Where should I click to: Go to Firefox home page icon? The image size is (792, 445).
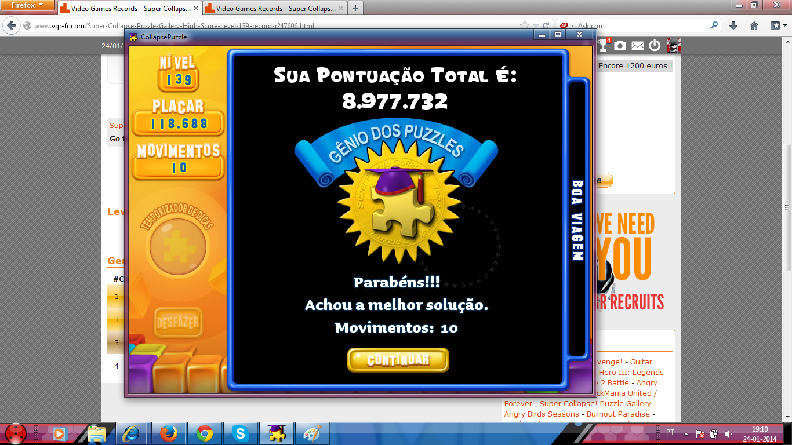754,25
